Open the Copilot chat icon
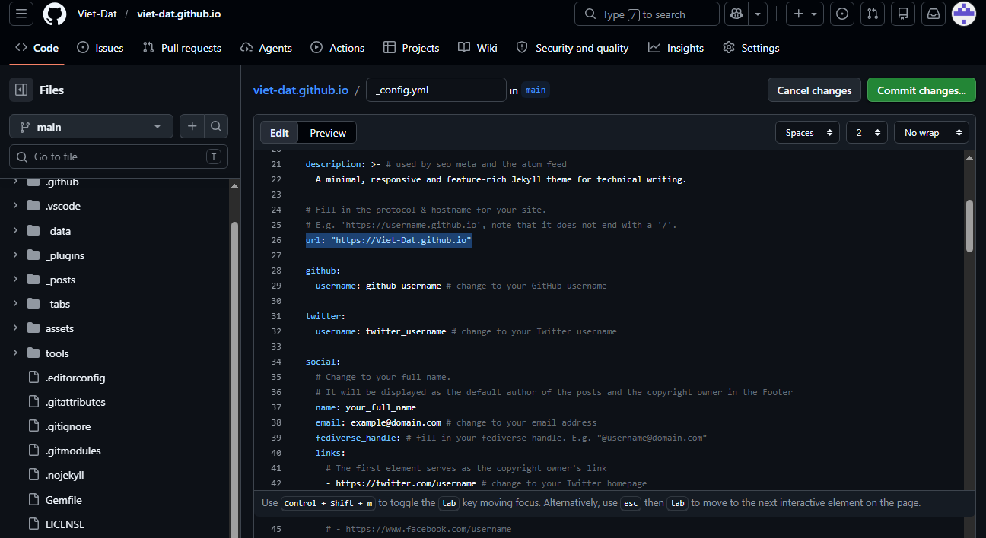Viewport: 986px width, 538px height. click(x=736, y=14)
